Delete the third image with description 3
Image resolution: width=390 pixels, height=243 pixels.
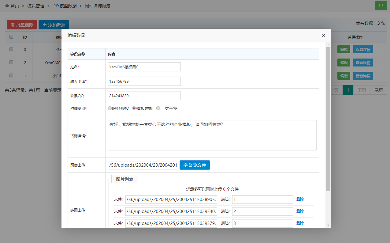pos(300,223)
